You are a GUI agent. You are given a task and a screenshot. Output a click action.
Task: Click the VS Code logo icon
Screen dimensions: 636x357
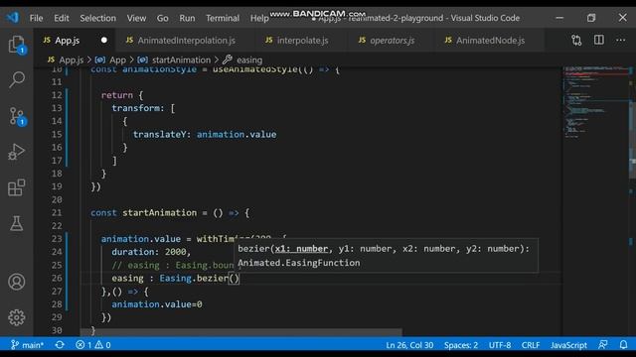(12, 18)
